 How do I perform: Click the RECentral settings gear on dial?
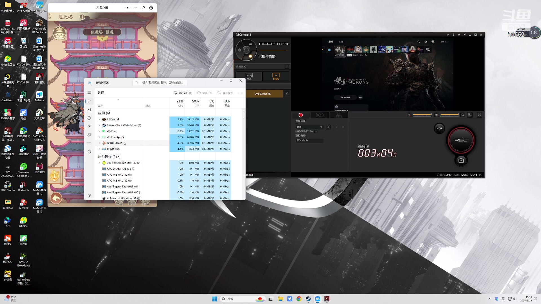coord(240,50)
